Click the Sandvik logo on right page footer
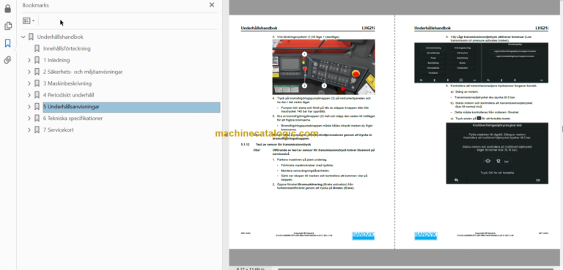 coord(425,236)
